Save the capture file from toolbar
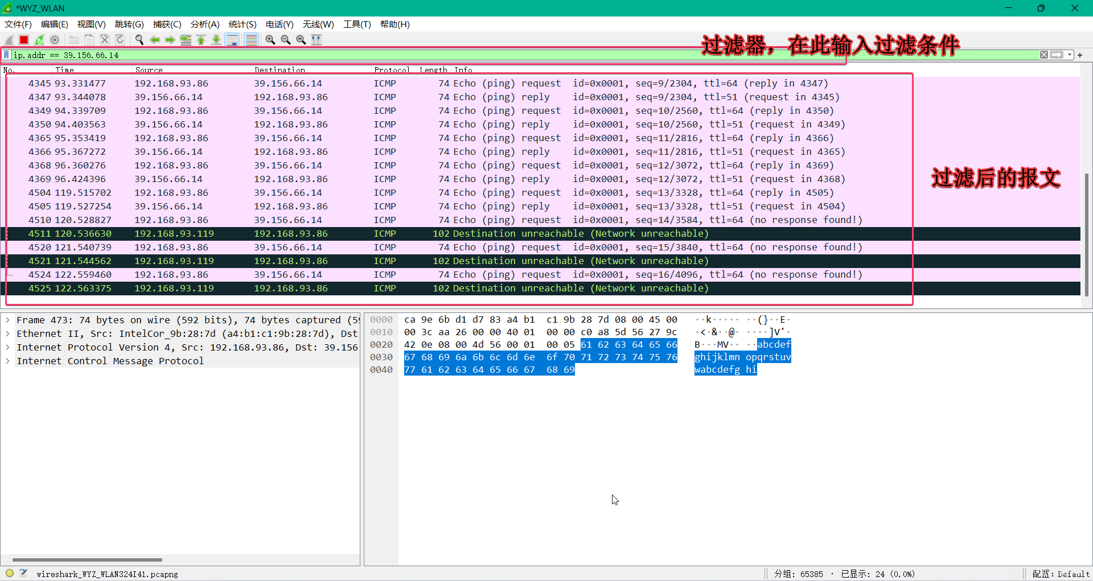 89,40
